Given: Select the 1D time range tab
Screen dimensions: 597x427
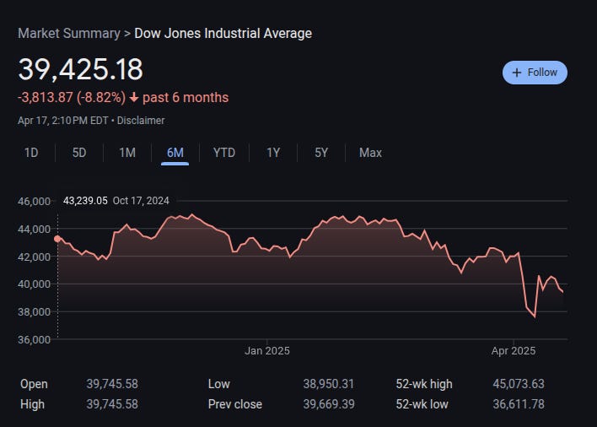Looking at the screenshot, I should pos(31,153).
